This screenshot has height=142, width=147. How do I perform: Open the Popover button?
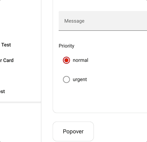[73, 131]
